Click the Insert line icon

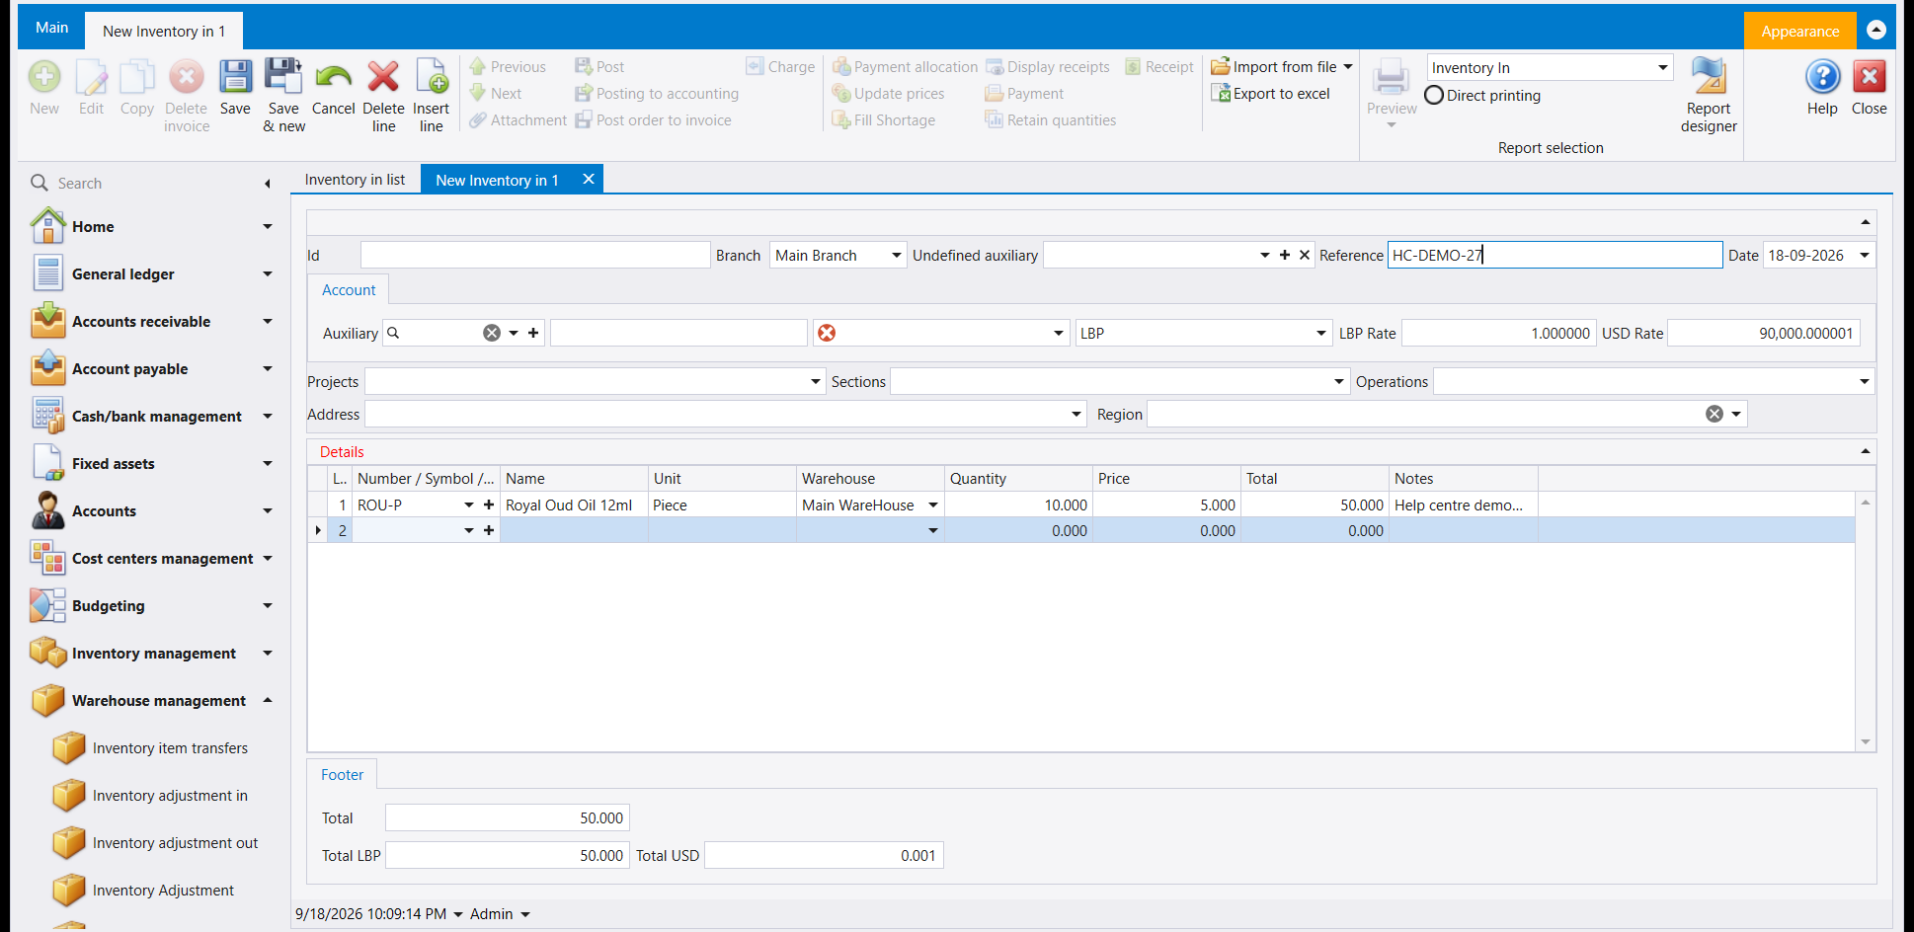click(x=432, y=77)
